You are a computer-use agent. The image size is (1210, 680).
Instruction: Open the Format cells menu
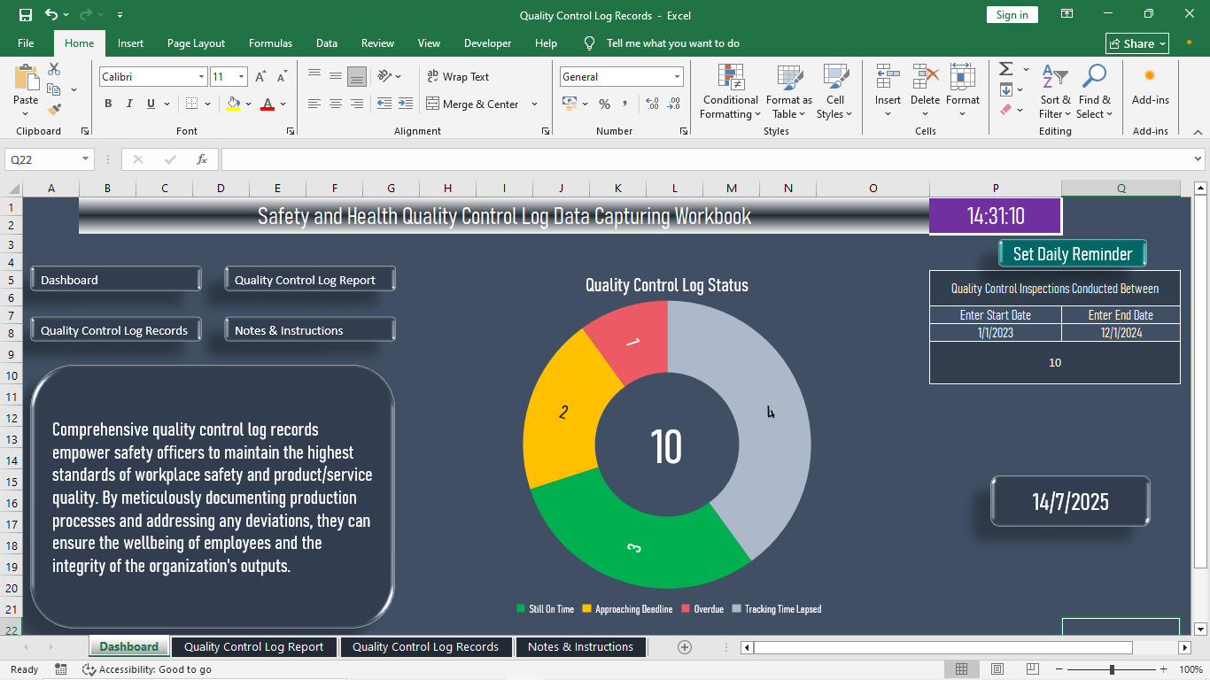pos(963,91)
